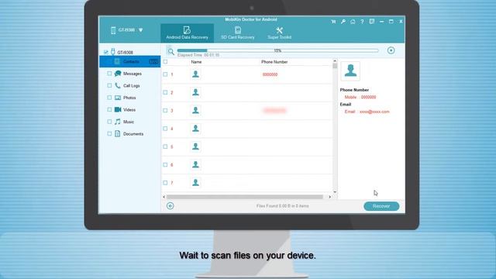
Task: Open the Photos picture icon
Action: click(x=118, y=98)
